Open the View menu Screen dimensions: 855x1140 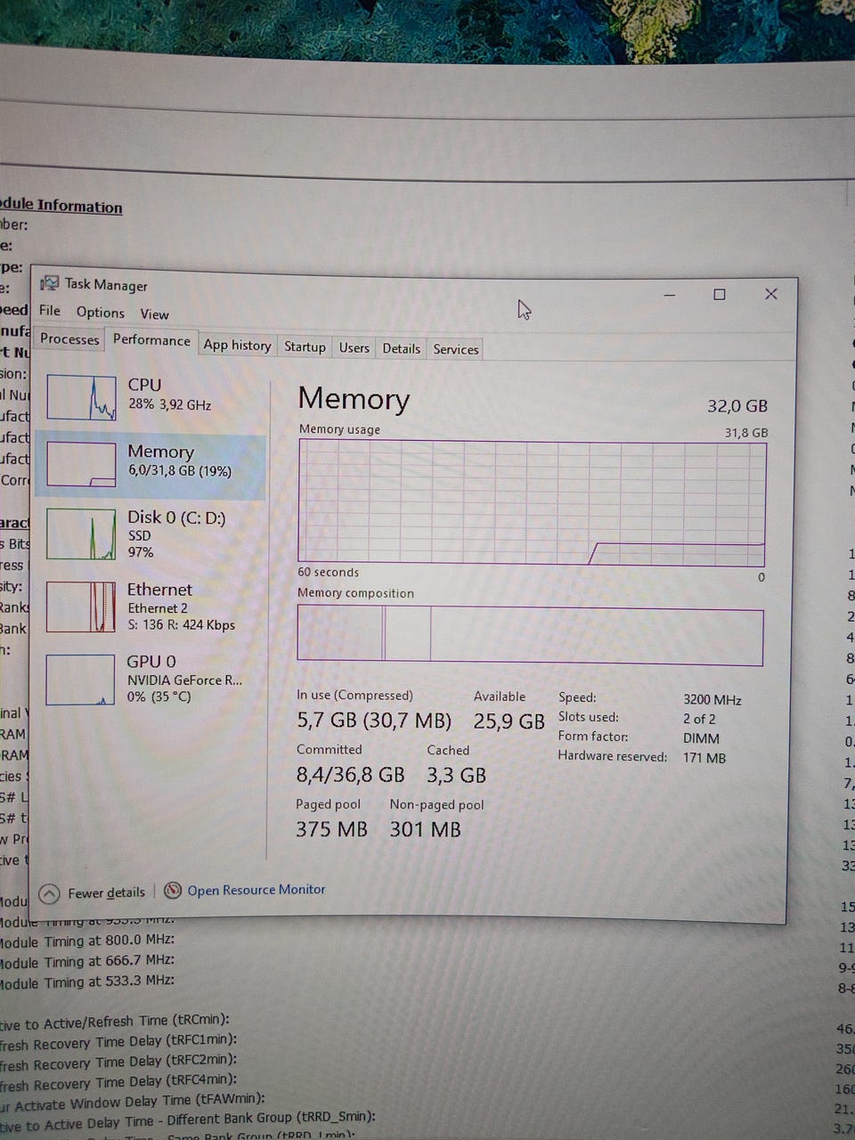pos(154,314)
